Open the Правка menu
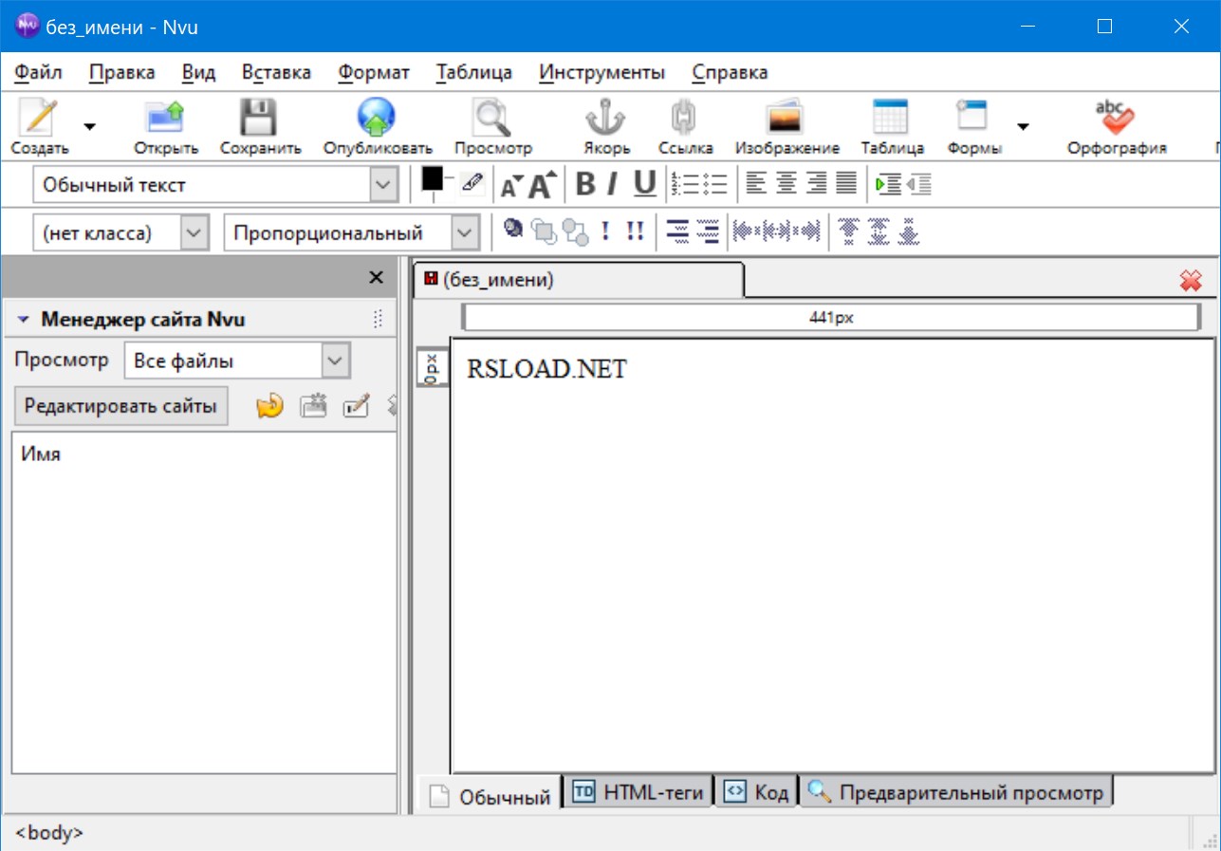 pyautogui.click(x=122, y=72)
